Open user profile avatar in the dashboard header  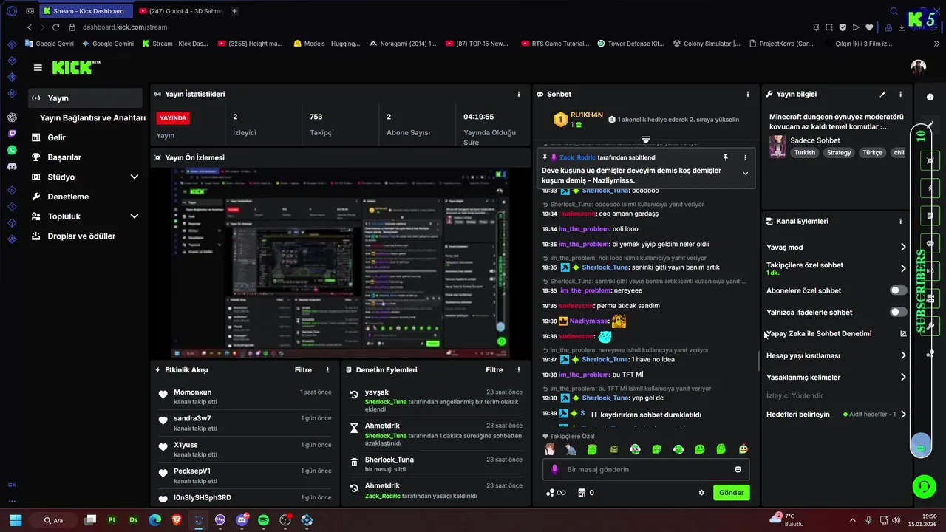918,67
